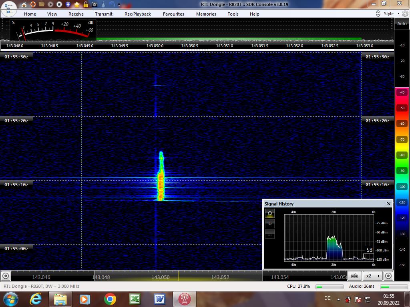Expand the ribbon with the up-down arrows
The height and width of the screenshot is (307, 410).
tap(378, 14)
